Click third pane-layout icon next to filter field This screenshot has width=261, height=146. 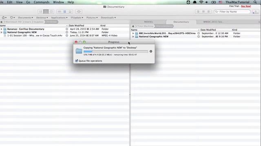pyautogui.click(x=208, y=12)
